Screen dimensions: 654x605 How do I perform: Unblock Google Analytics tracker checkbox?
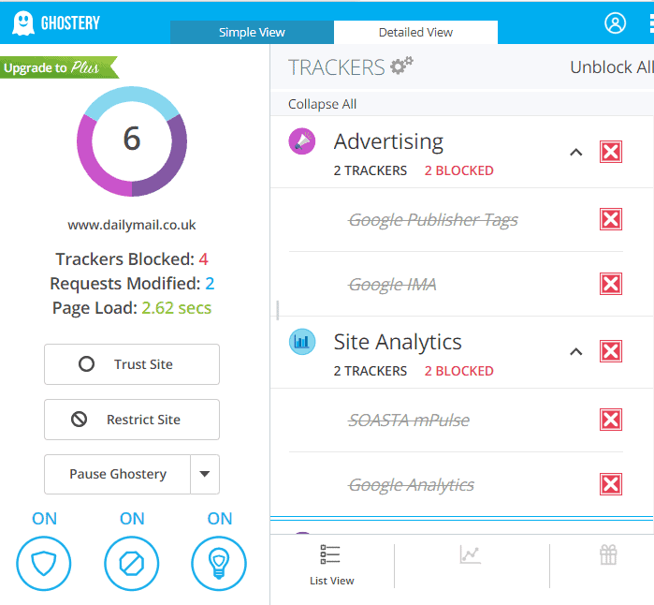tap(611, 484)
